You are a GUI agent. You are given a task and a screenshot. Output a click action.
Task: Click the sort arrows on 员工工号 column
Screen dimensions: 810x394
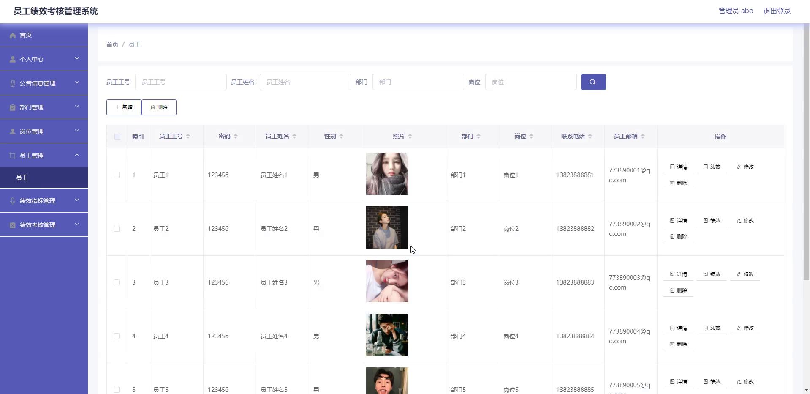pos(188,136)
